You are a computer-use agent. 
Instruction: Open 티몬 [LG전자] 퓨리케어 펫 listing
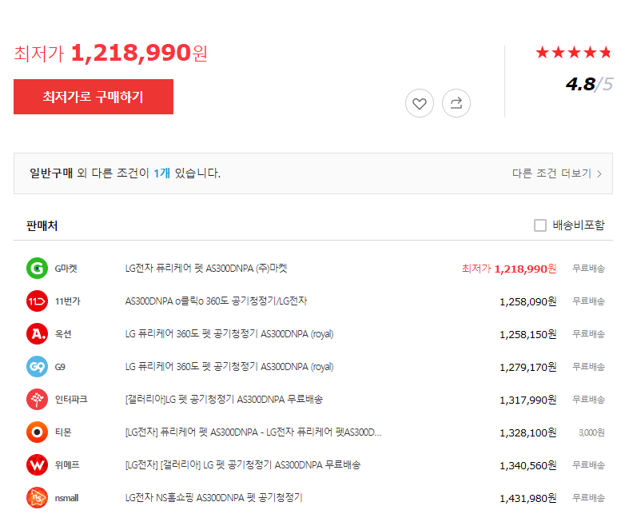click(x=253, y=432)
